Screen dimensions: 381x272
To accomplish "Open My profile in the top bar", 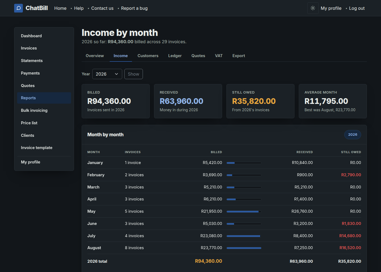I will tap(331, 8).
